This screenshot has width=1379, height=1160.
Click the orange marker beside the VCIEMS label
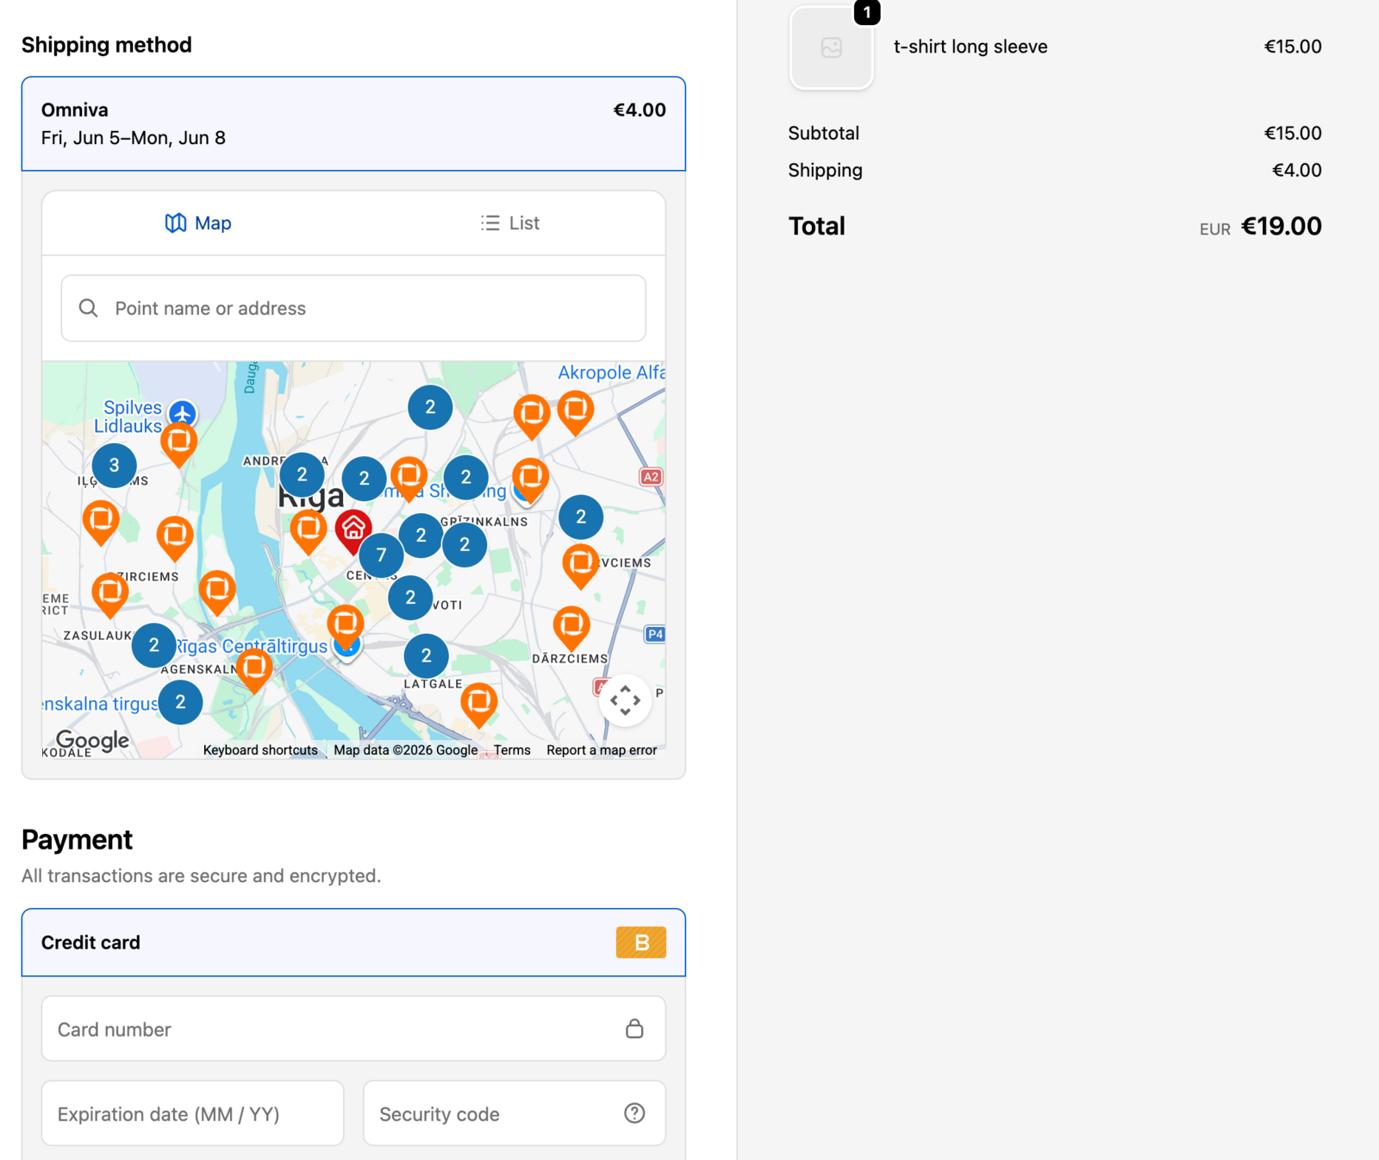pyautogui.click(x=581, y=565)
